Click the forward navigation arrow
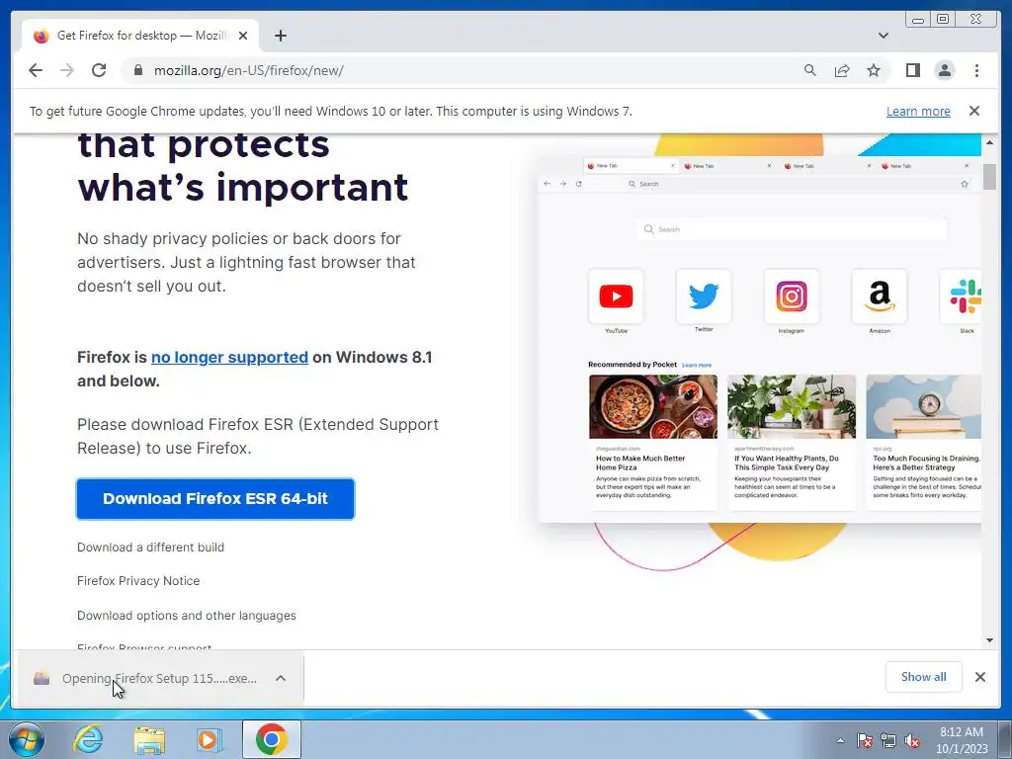1012x759 pixels. click(67, 70)
